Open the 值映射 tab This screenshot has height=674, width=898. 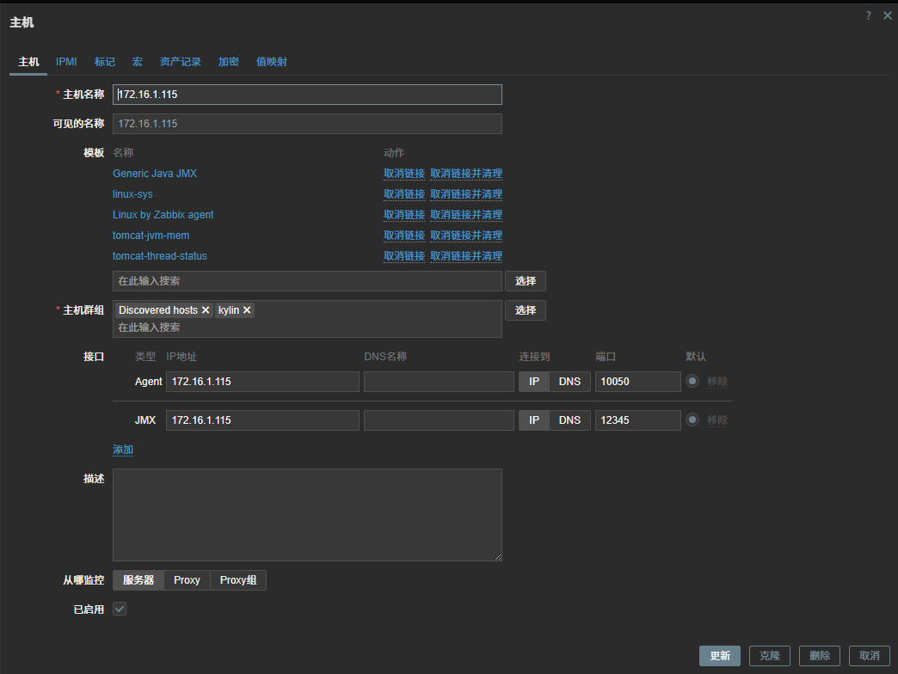271,62
